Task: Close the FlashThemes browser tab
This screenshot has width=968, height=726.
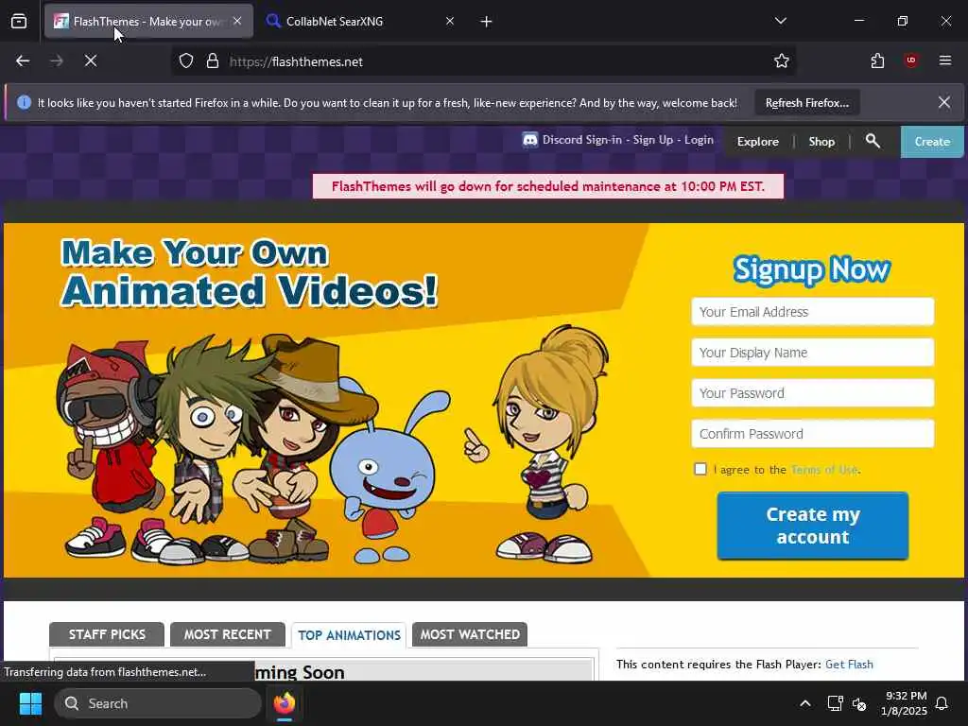Action: click(237, 21)
